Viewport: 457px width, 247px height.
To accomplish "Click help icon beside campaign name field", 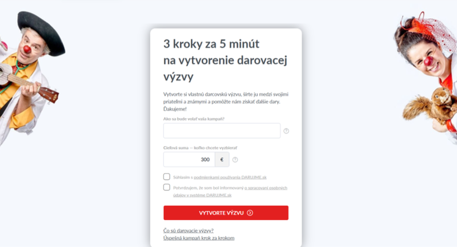I will [286, 131].
